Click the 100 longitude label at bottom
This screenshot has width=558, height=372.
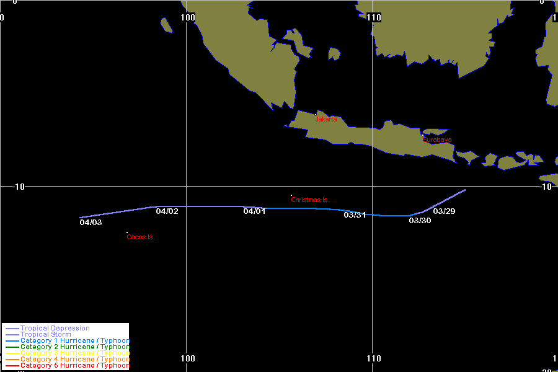tap(188, 358)
